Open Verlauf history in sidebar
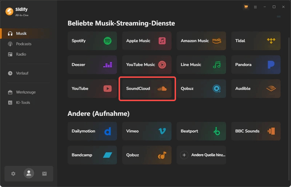The image size is (291, 187). (22, 73)
